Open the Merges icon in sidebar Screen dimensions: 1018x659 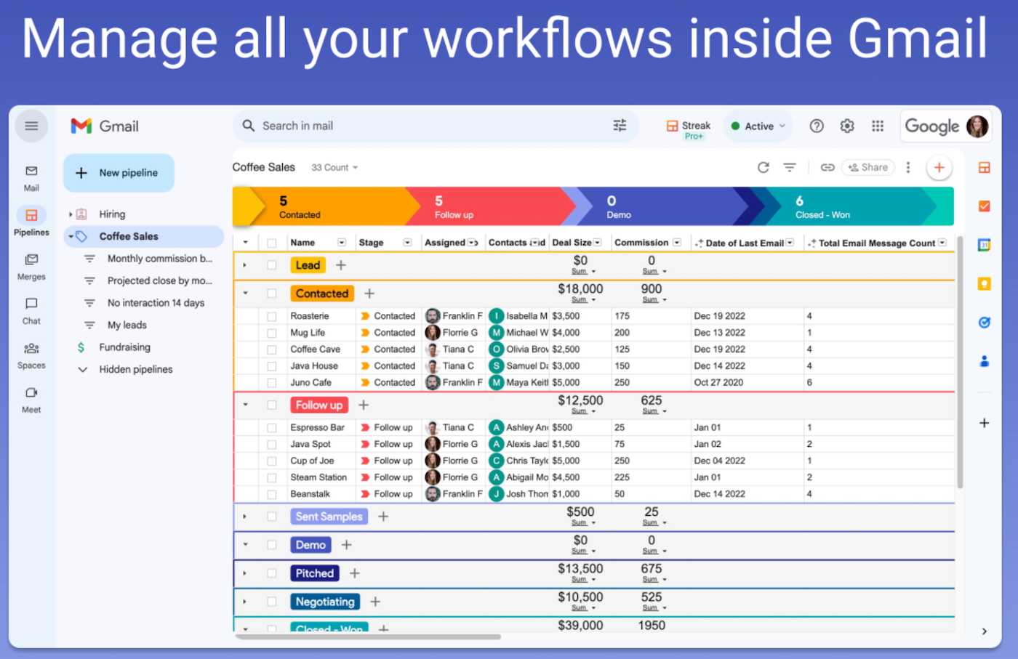click(x=31, y=260)
